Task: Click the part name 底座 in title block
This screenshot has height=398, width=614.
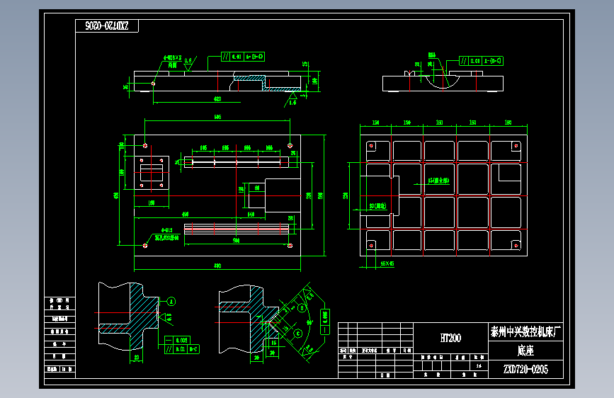Action: [x=525, y=351]
